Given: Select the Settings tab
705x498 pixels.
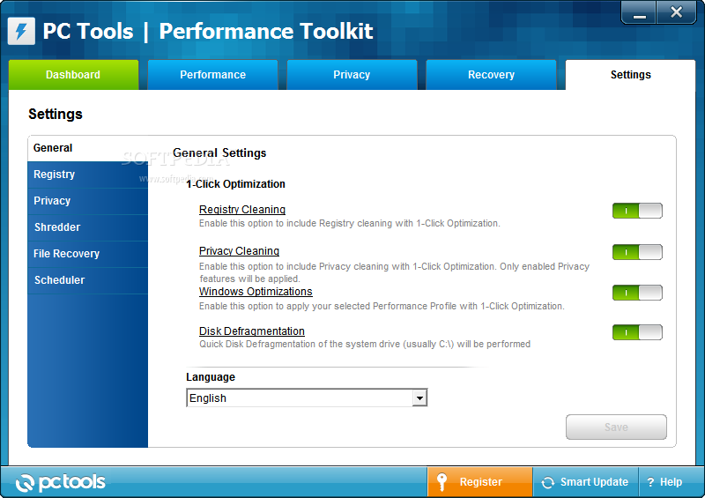Looking at the screenshot, I should tap(630, 75).
